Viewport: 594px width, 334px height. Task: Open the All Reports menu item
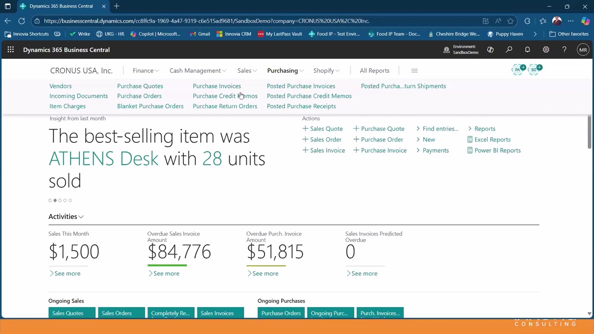tap(374, 71)
